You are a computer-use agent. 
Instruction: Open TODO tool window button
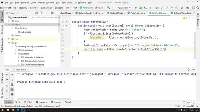click(28, 102)
